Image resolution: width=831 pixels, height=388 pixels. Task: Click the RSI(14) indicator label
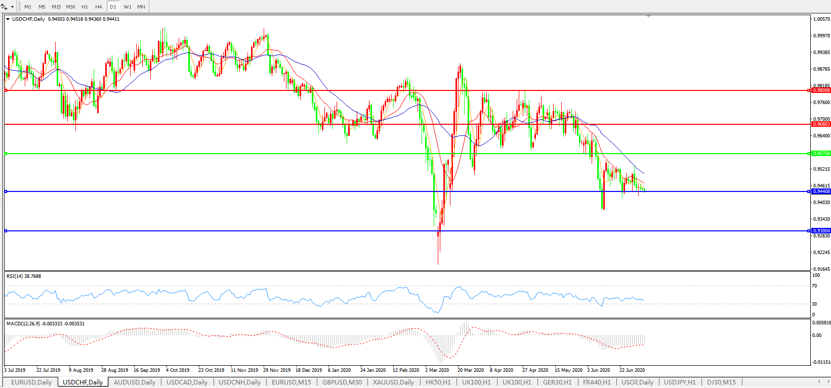tap(24, 276)
